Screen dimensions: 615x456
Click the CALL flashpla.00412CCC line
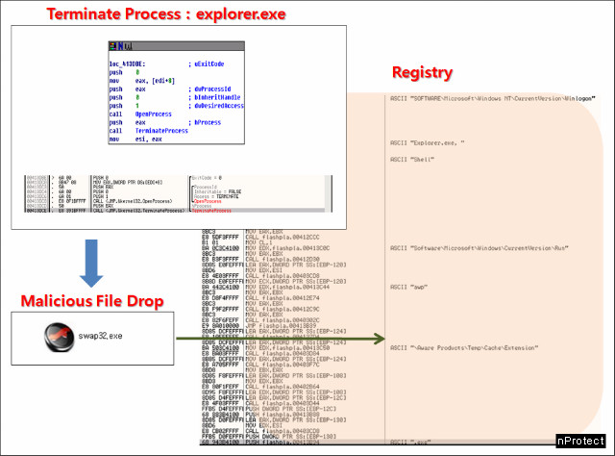283,238
